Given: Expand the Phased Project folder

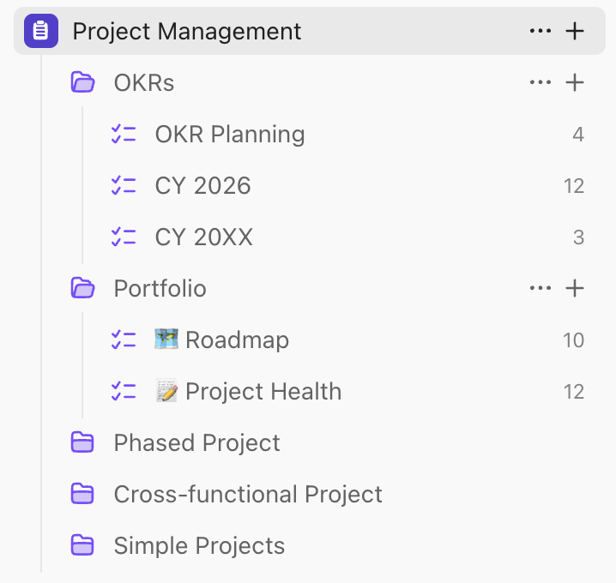Looking at the screenshot, I should [82, 443].
